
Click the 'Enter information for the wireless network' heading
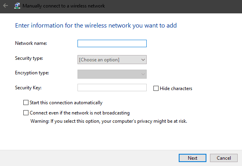96,26
